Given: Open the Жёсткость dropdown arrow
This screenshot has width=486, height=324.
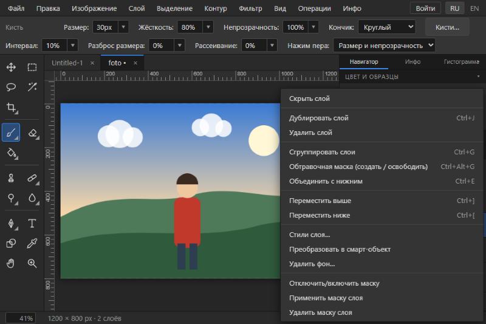Looking at the screenshot, I should (x=208, y=27).
